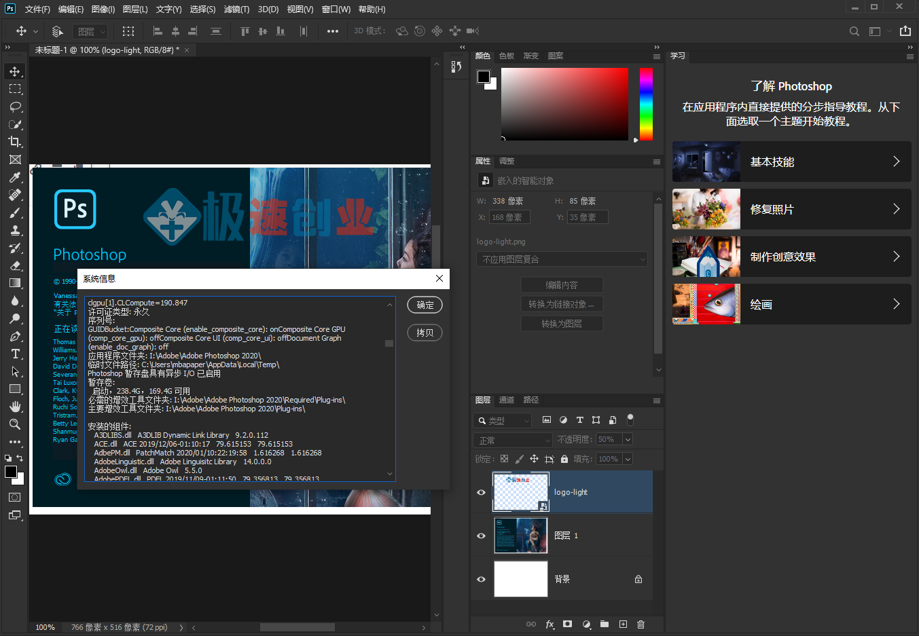Viewport: 919px width, 636px height.
Task: Toggle lock image pixels brush icon
Action: (519, 459)
